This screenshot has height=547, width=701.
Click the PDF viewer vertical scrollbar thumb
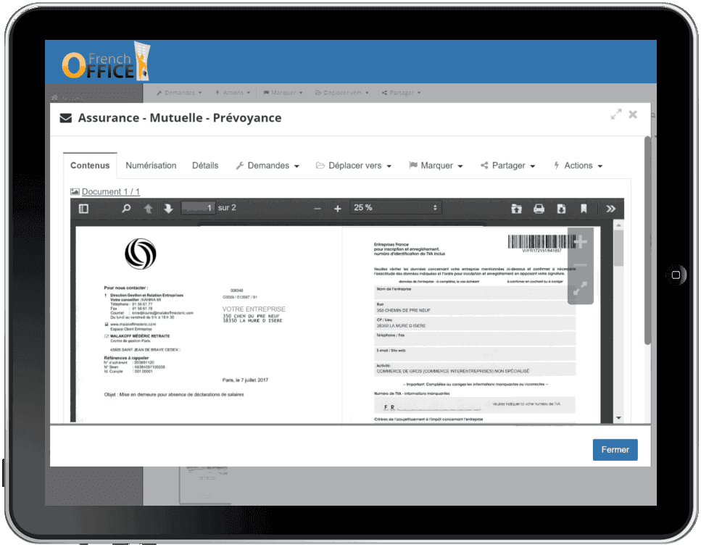[x=619, y=249]
